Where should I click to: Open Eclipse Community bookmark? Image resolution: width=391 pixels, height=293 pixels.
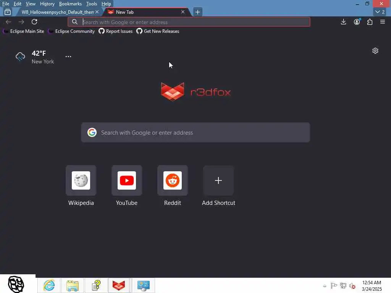(x=71, y=31)
